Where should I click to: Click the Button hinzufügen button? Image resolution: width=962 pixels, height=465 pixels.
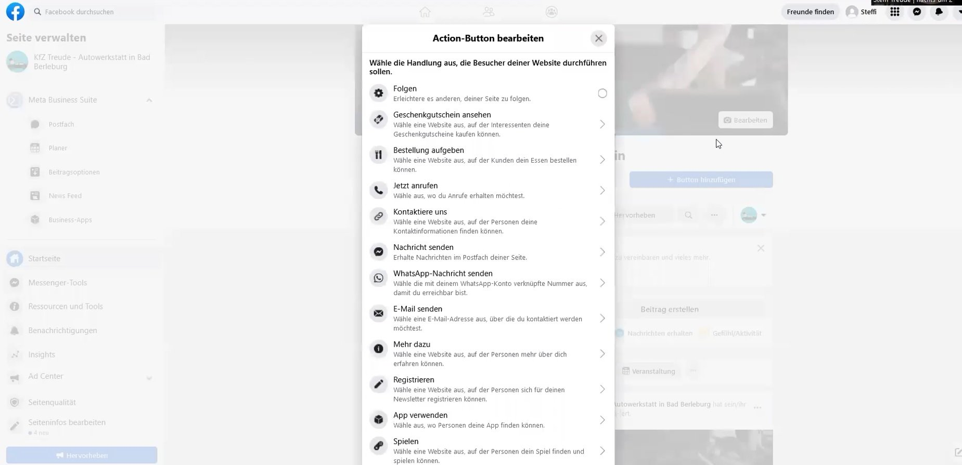click(701, 180)
